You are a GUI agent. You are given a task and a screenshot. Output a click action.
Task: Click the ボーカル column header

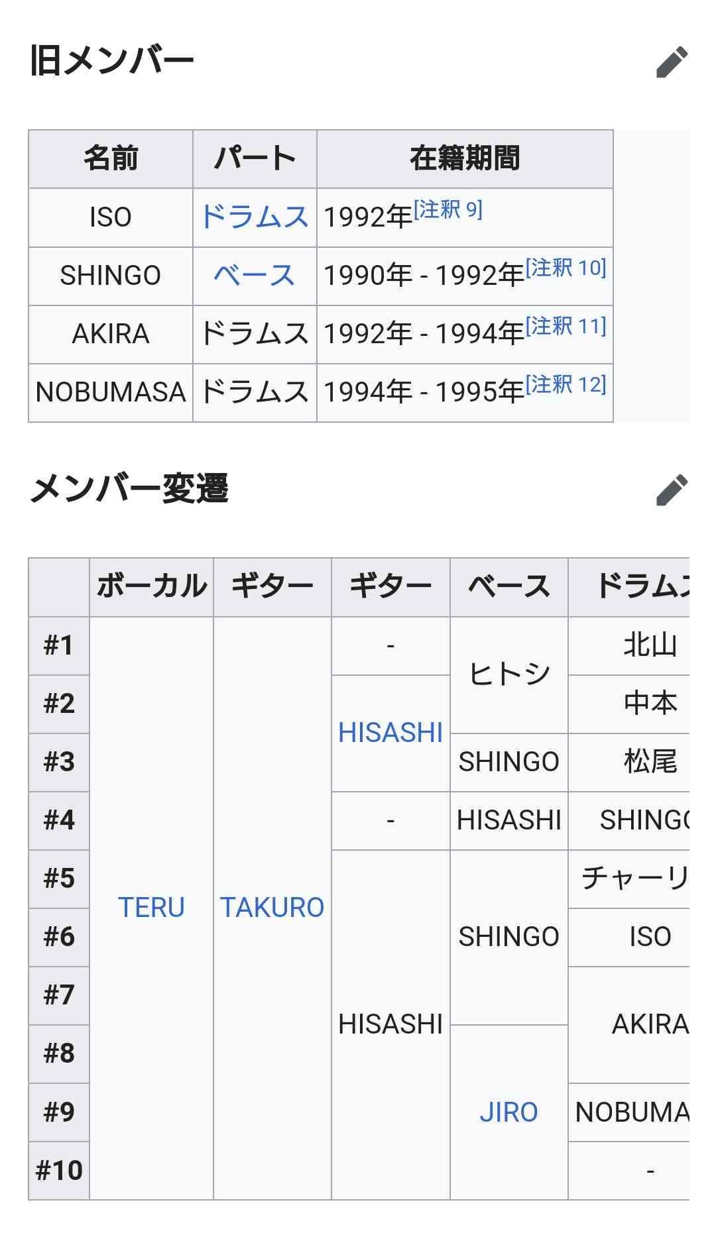pos(151,587)
